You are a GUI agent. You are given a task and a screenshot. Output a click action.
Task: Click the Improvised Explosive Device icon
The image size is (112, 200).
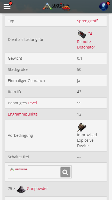pyautogui.click(x=82, y=127)
